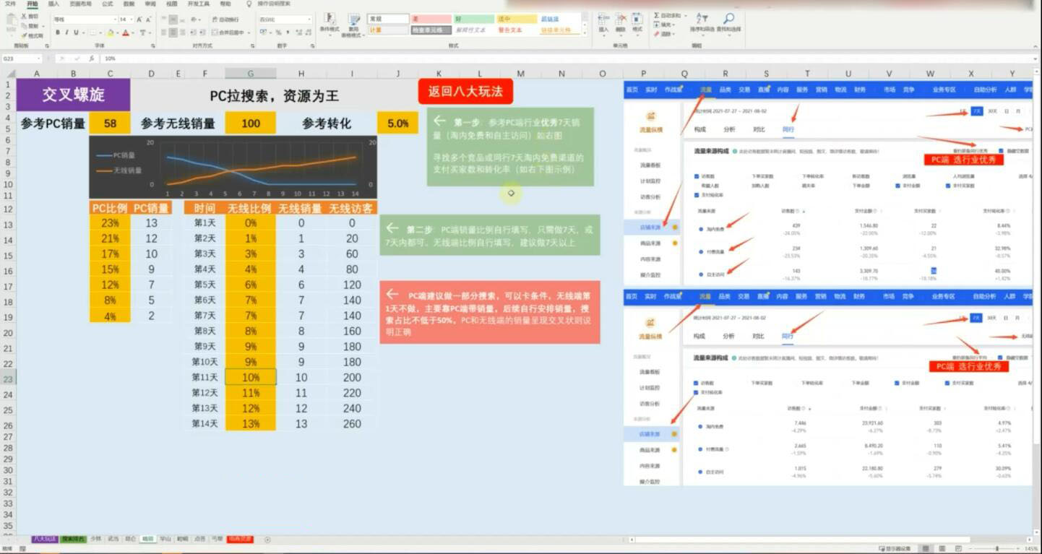
Task: Switch to the 数据 ribbon tab
Action: [x=129, y=5]
